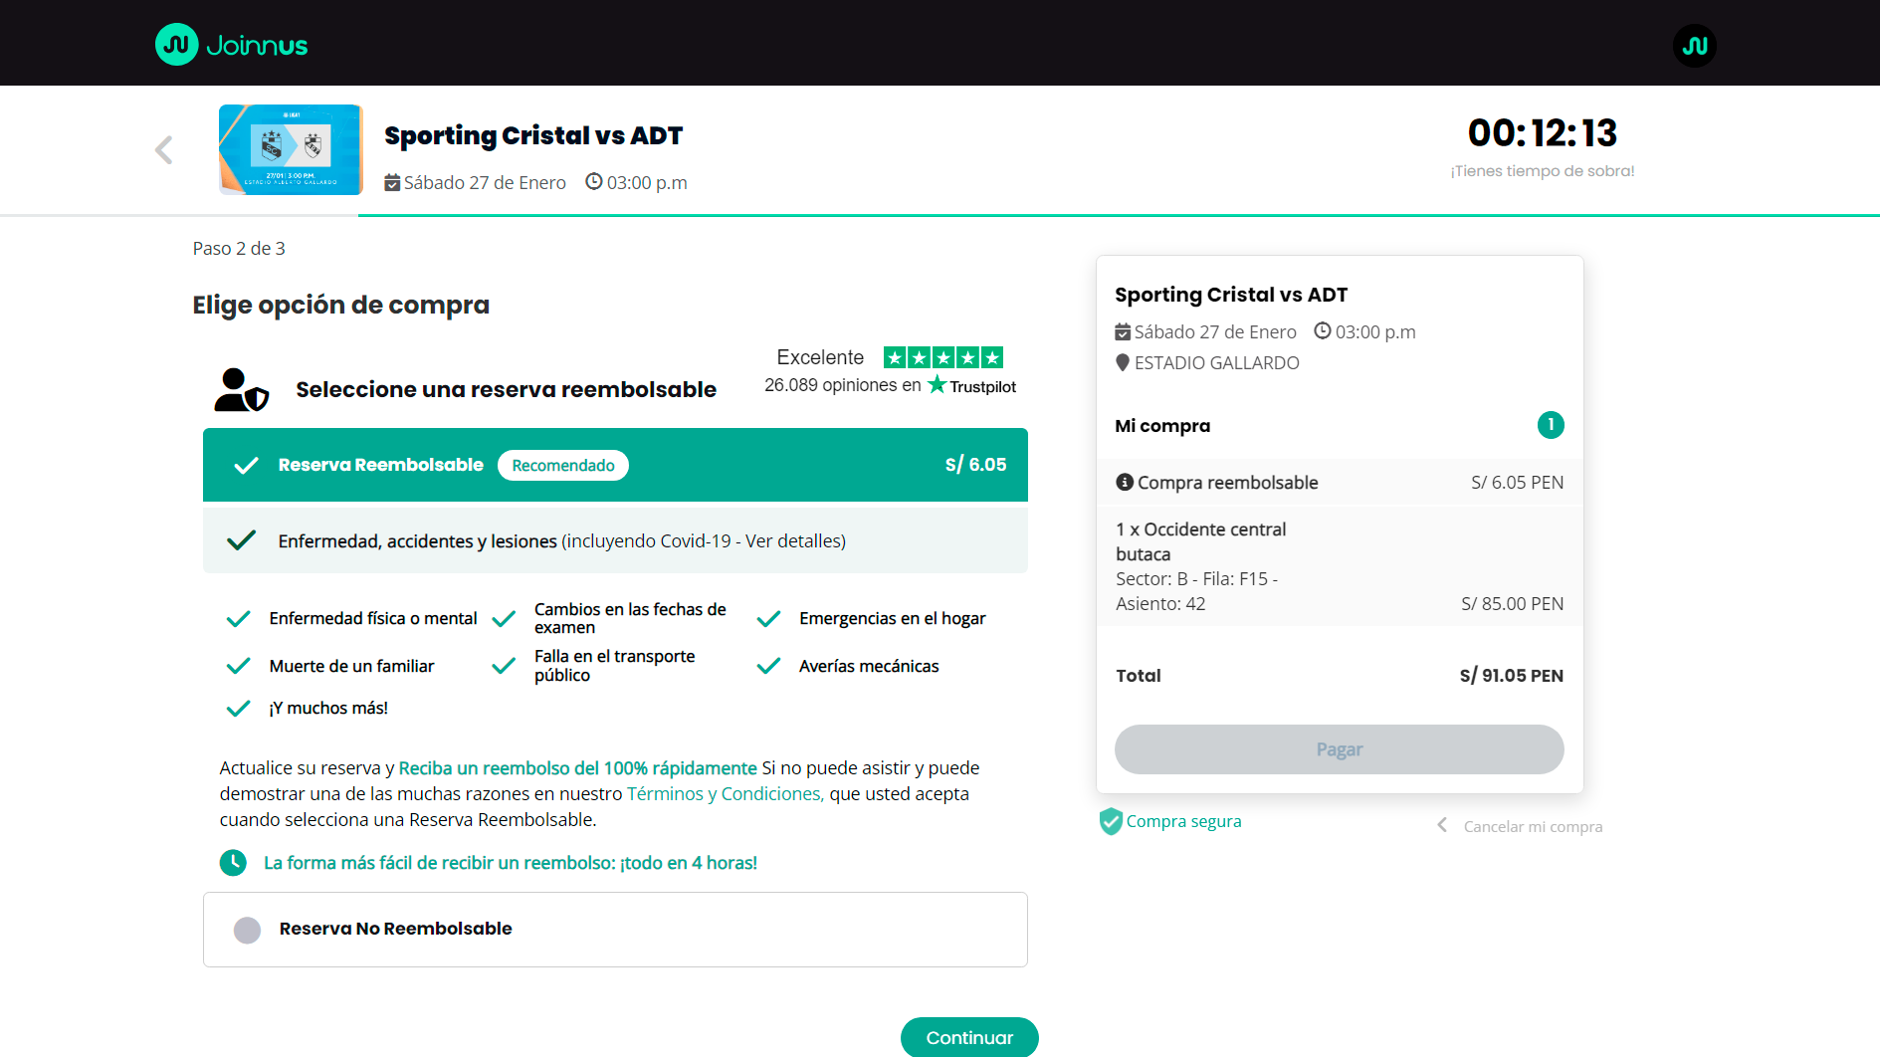The image size is (1880, 1057).
Task: Open the Términos y Condiciones link
Action: (x=725, y=793)
